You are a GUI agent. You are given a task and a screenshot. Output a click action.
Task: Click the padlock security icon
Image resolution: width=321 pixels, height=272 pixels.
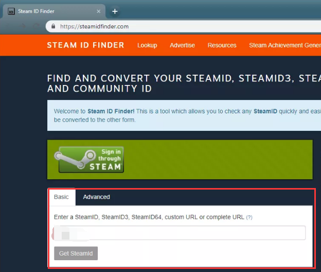53,26
